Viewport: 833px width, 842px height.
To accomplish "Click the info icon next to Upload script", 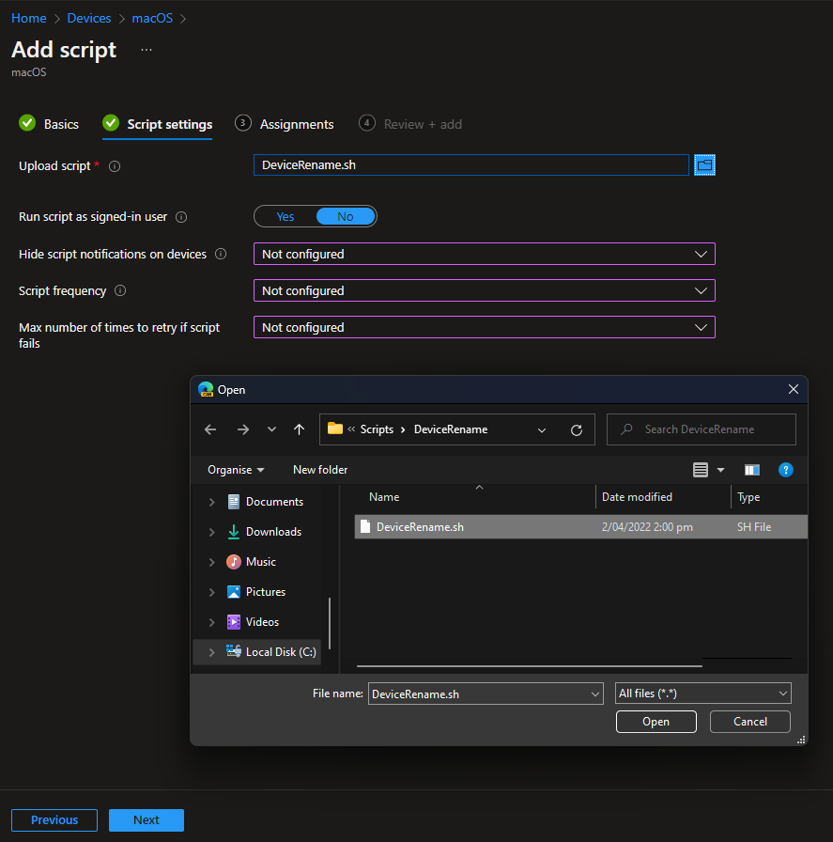I will [x=115, y=166].
